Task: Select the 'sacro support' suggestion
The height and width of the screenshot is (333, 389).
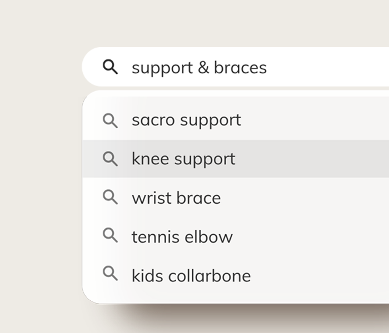Action: tap(236, 120)
